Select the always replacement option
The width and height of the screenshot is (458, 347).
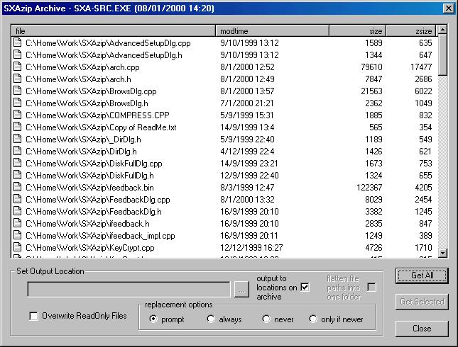[x=211, y=319]
